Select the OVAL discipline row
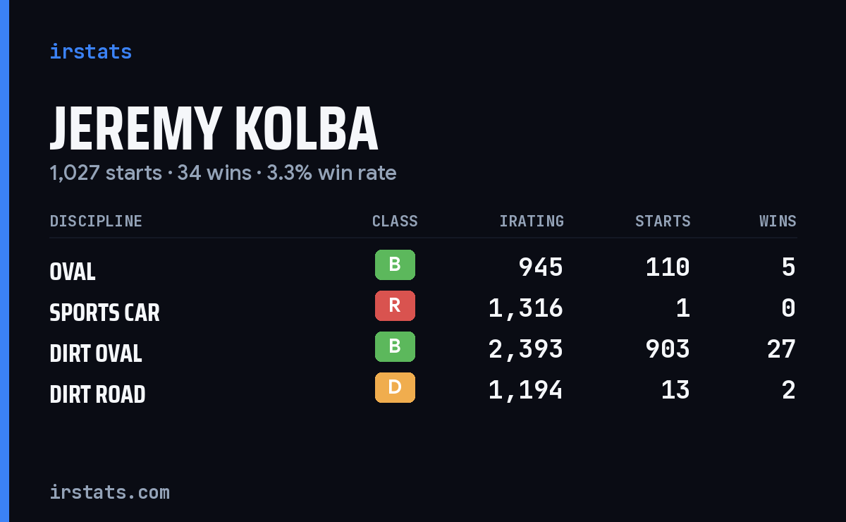 pyautogui.click(x=423, y=267)
